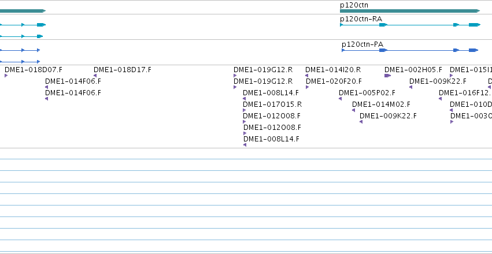
Task: Click the p120ctn-RA transcript label
Action: click(361, 19)
